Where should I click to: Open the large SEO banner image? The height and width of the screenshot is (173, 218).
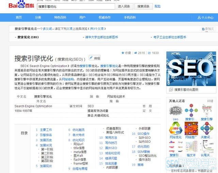[x=190, y=68]
